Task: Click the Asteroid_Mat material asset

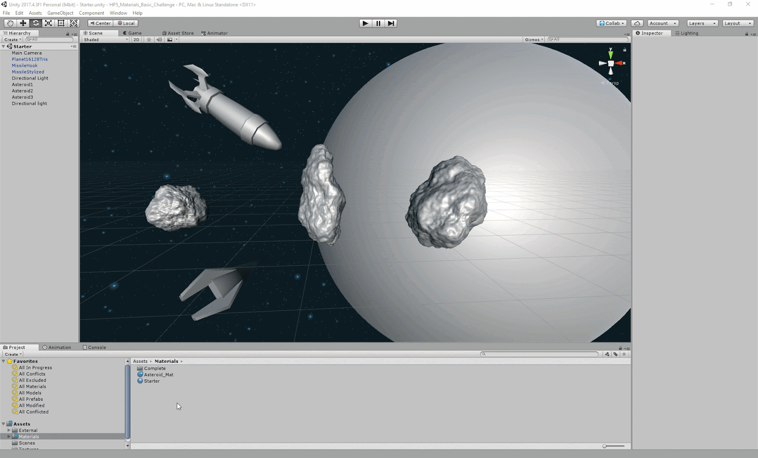Action: click(158, 375)
